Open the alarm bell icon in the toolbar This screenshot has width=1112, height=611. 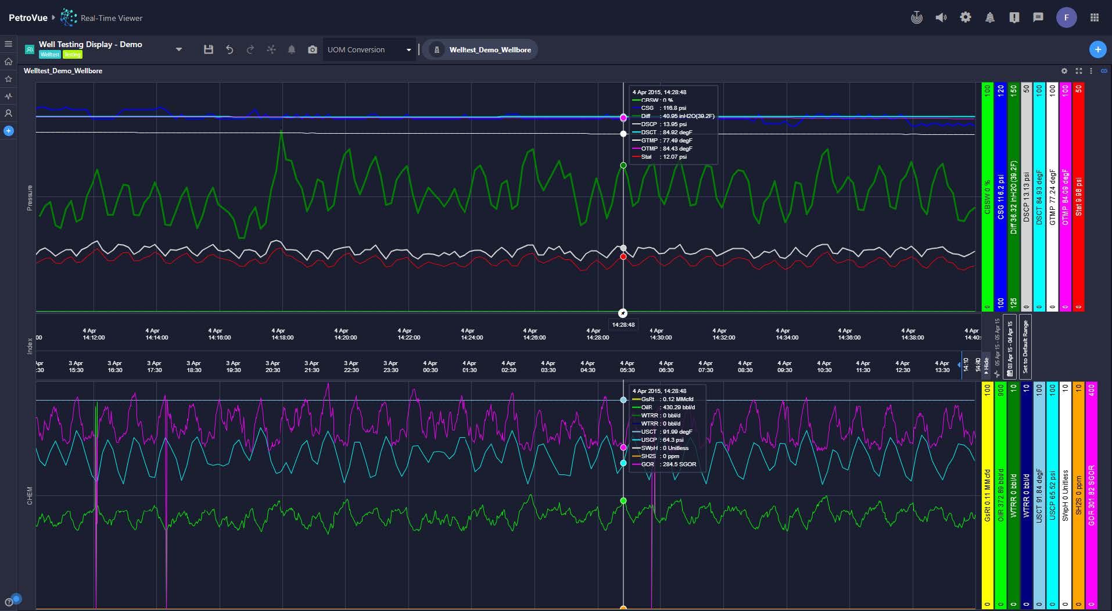[x=292, y=49]
